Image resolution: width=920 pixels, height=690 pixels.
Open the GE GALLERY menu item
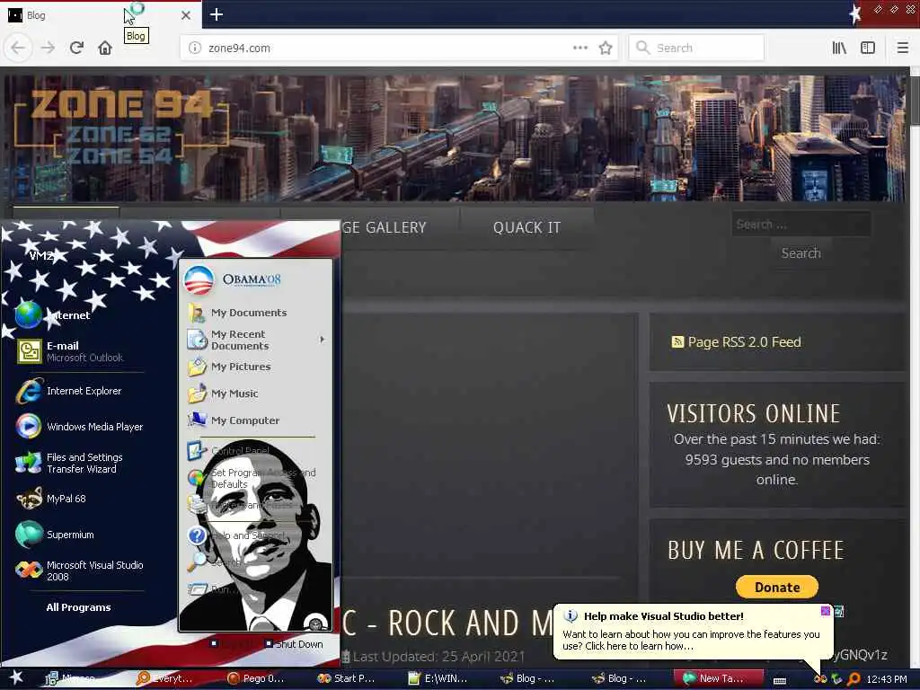pos(385,227)
